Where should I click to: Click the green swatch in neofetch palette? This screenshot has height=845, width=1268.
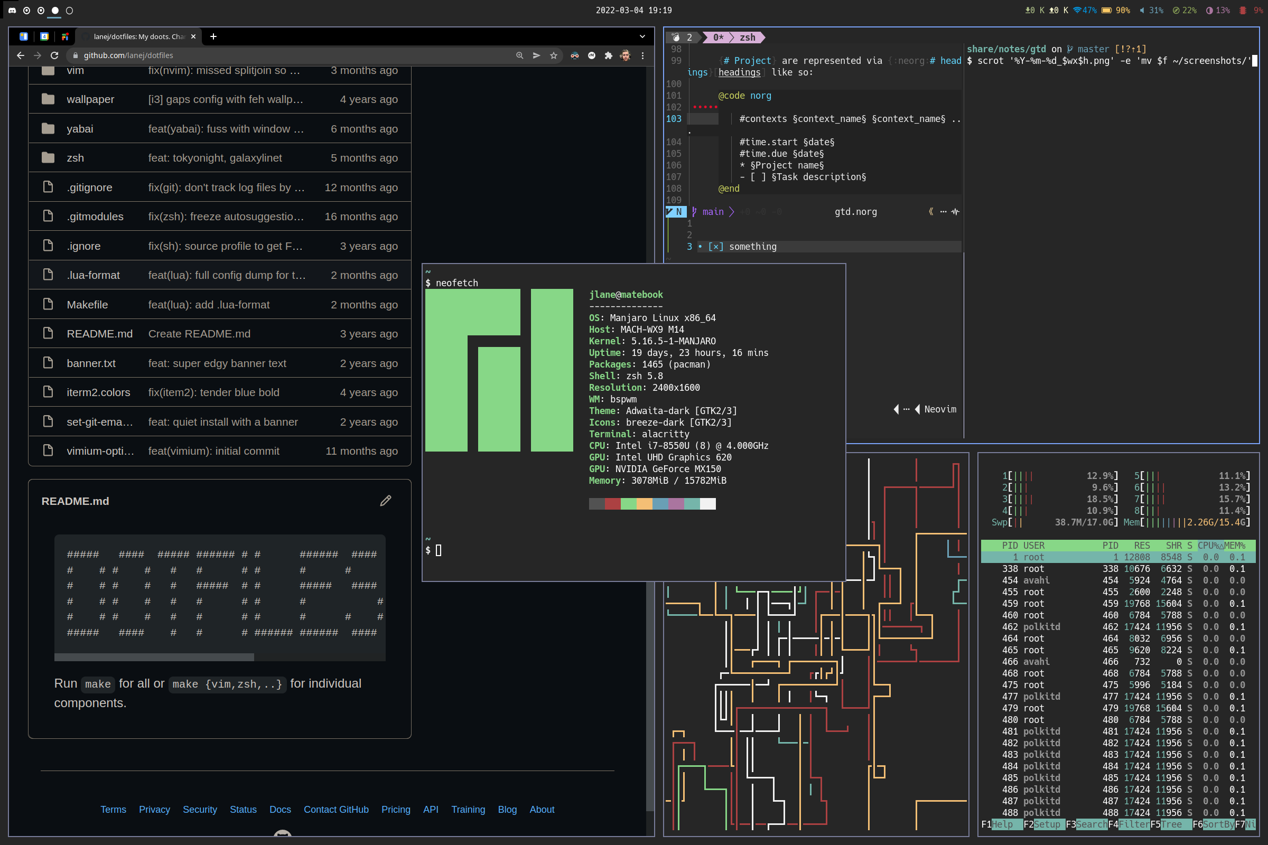628,504
